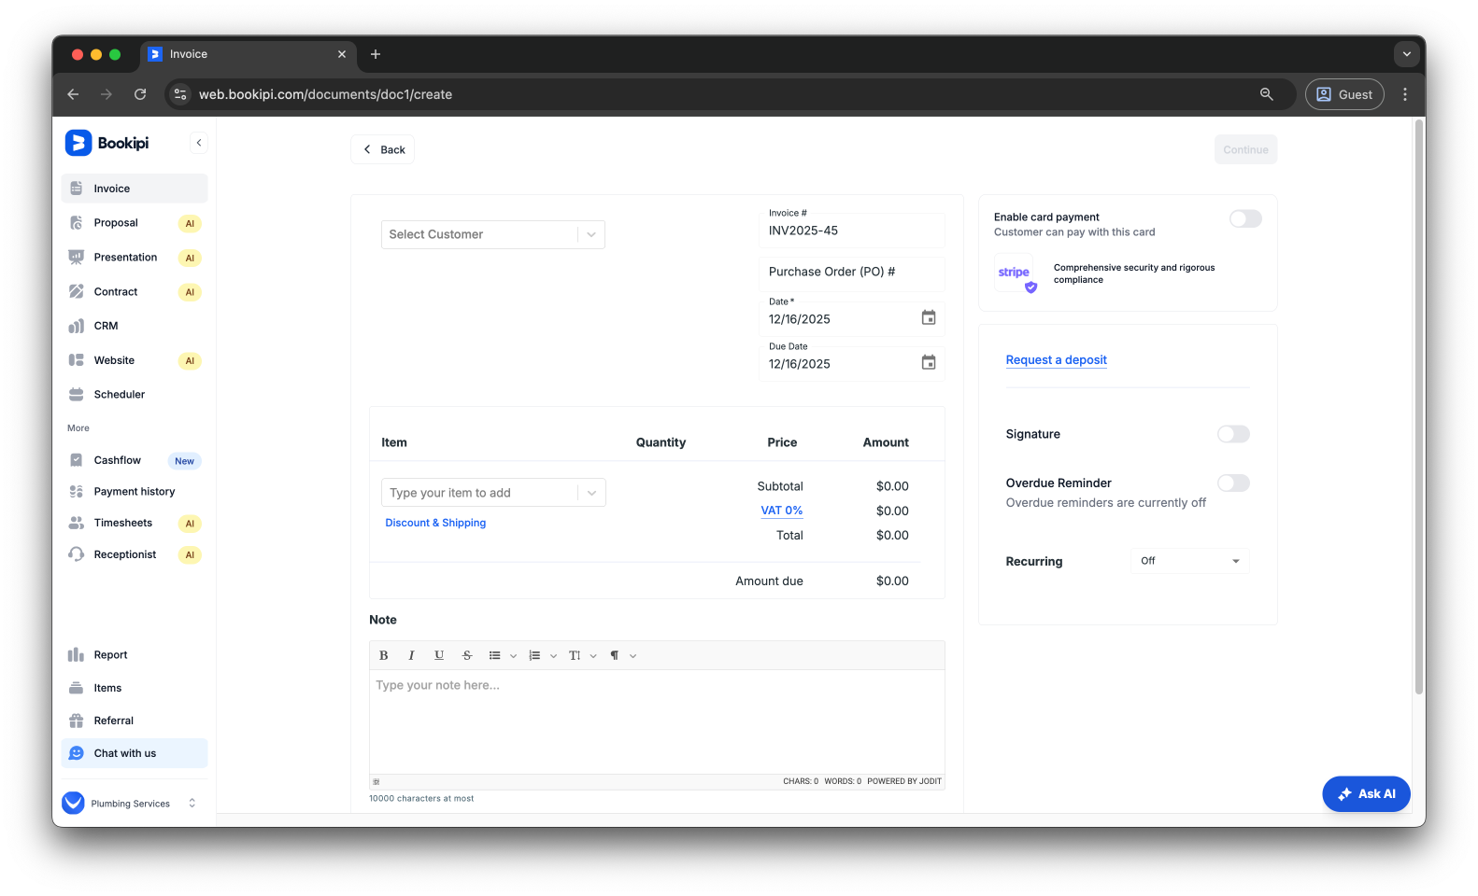
Task: Insert a numbered list in note
Action: [x=534, y=655]
